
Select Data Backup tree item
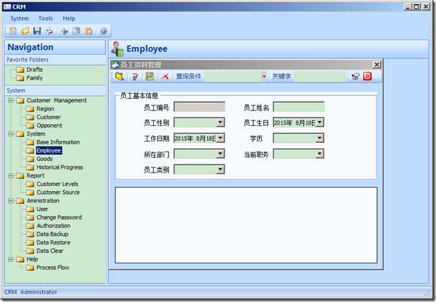52,234
